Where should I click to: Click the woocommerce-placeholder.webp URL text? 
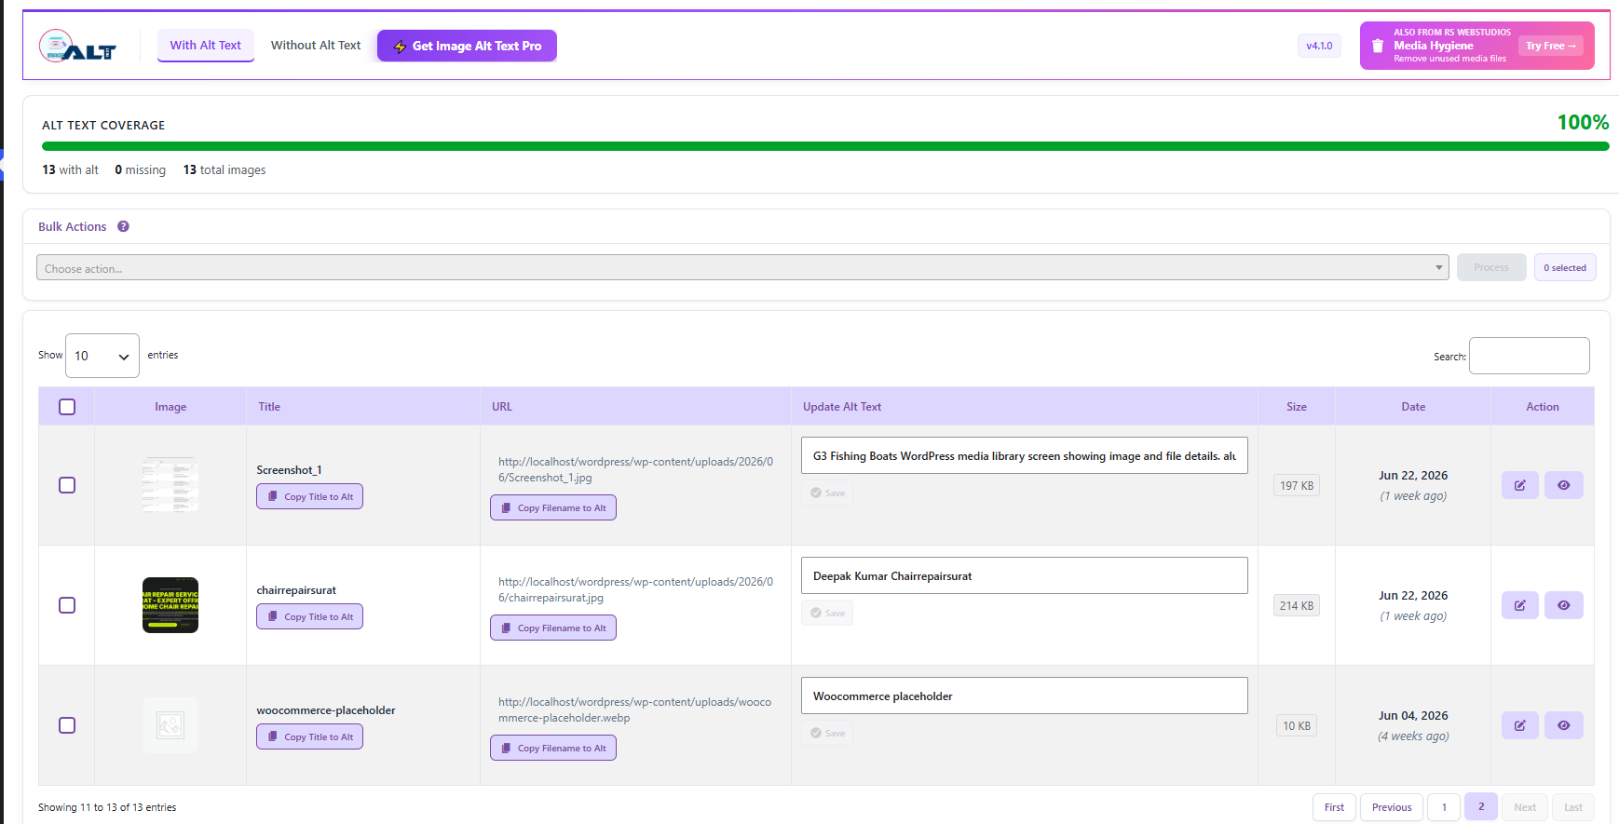[x=635, y=709]
